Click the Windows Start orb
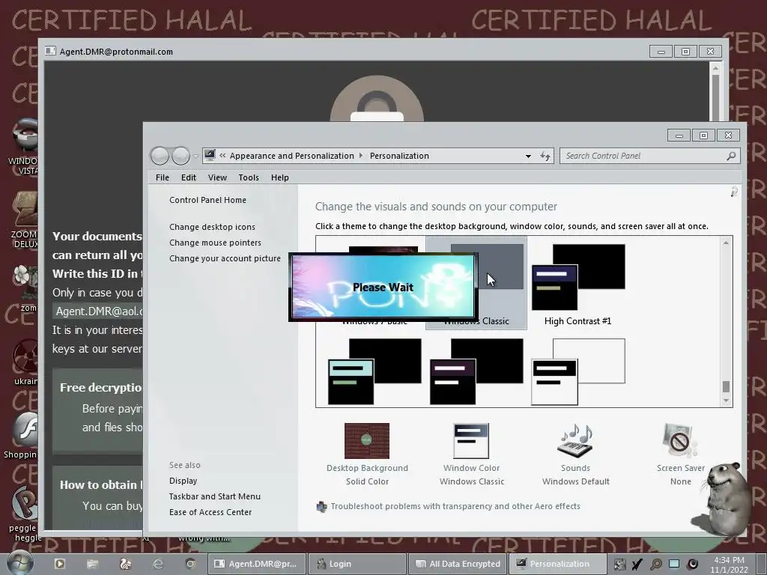Screen dimensions: 767x575 19,563
